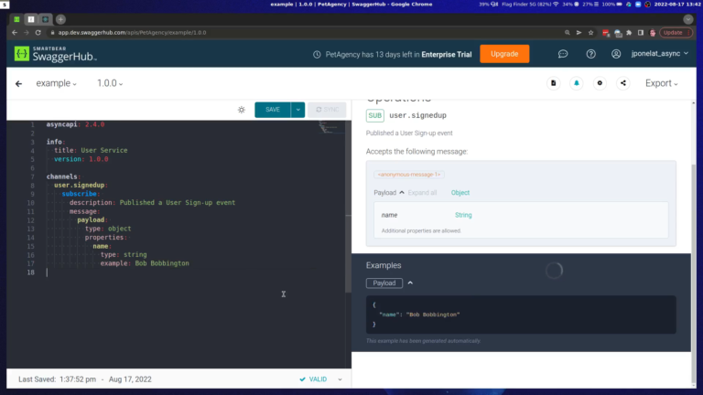
Task: Open the chat feedback icon in header
Action: [x=563, y=54]
